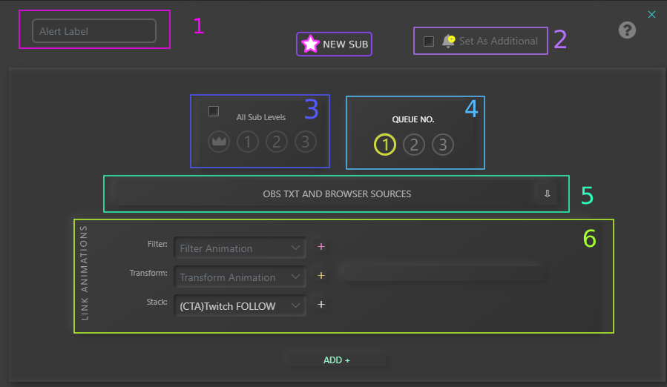Click the notification bell icon
Image resolution: width=667 pixels, height=387 pixels.
pos(448,42)
